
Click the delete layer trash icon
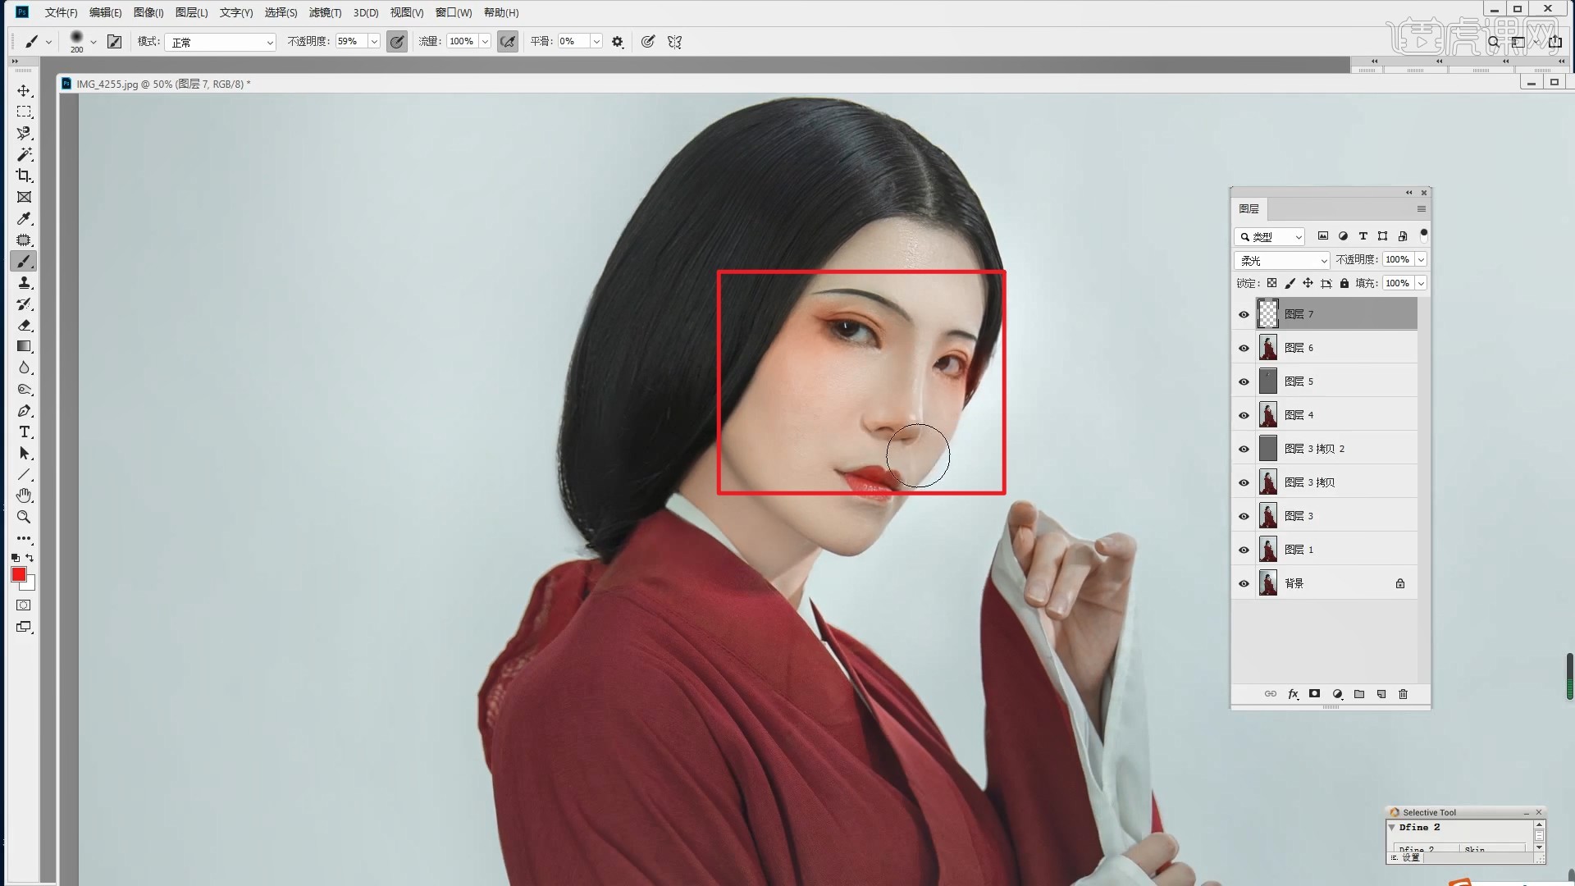click(1403, 694)
